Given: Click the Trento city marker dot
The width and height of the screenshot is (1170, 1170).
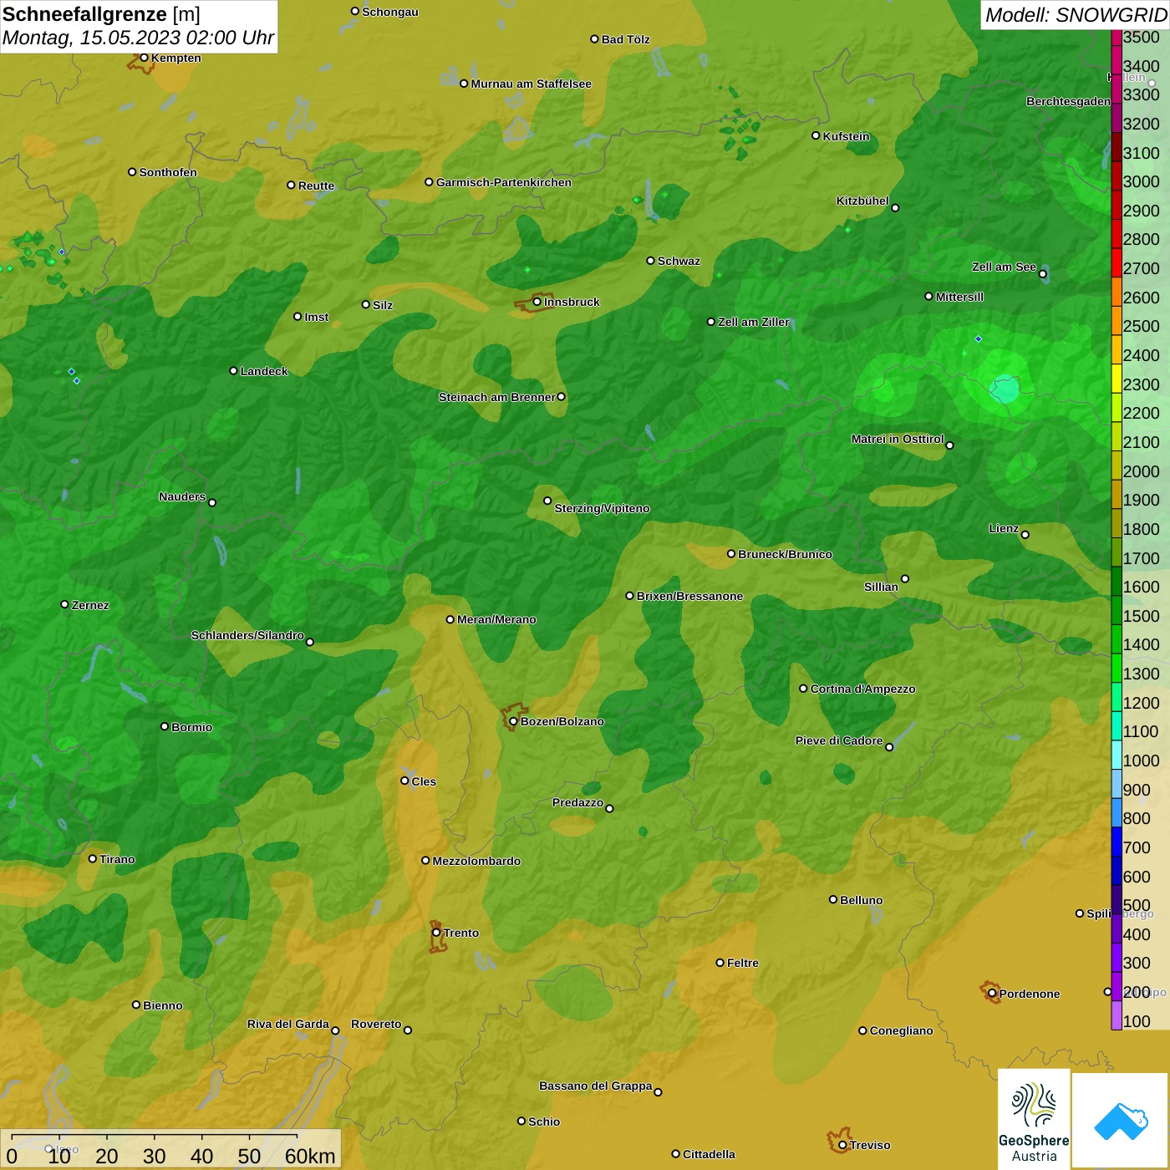Looking at the screenshot, I should click(x=436, y=933).
